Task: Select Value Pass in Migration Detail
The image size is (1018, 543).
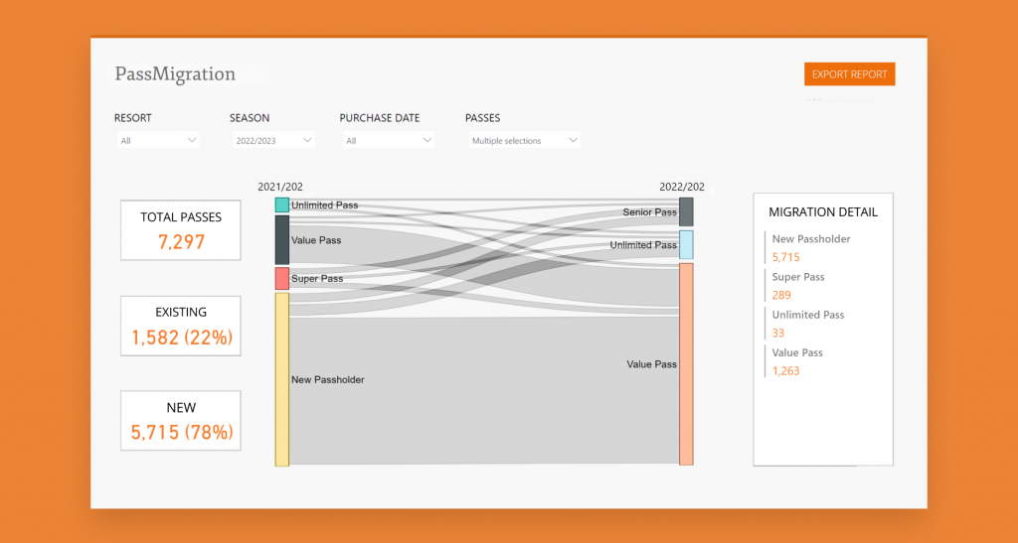Action: (797, 360)
